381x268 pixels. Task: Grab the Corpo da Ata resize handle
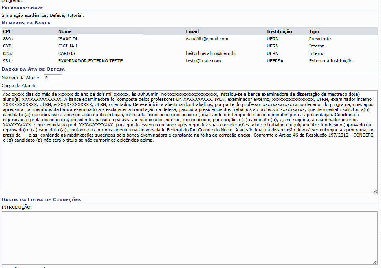pos(375,191)
